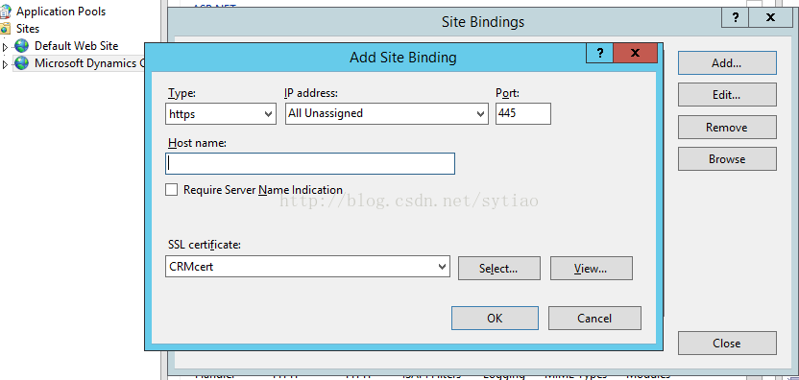799x380 pixels.
Task: Enable Require Server Name Indication checkbox
Action: (172, 190)
